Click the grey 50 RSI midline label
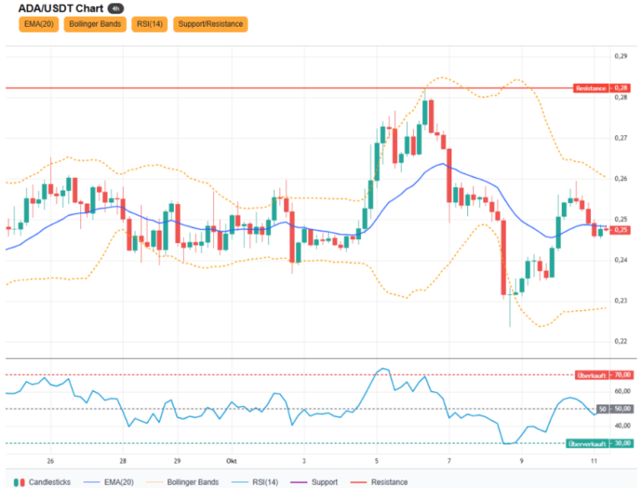Screen dimensions: 642x488 [x=602, y=409]
